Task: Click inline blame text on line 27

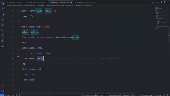Action: pyautogui.click(x=88, y=59)
